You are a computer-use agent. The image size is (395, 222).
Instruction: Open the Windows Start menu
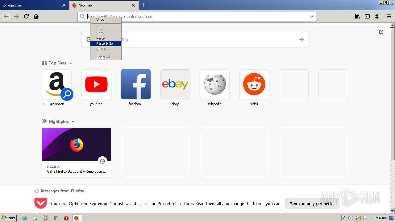[x=8, y=218]
